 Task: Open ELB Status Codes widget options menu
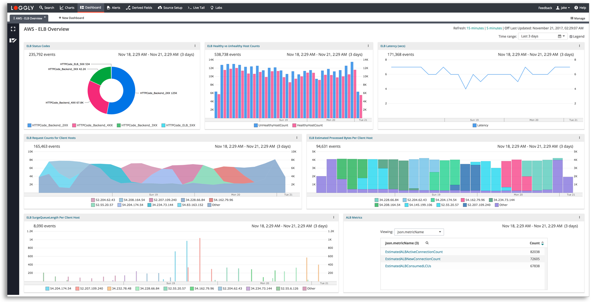[195, 46]
